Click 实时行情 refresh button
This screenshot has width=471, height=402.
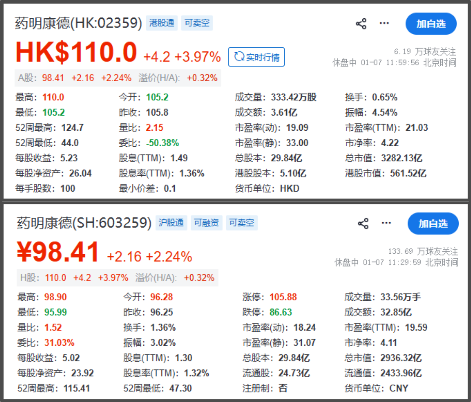(x=256, y=57)
